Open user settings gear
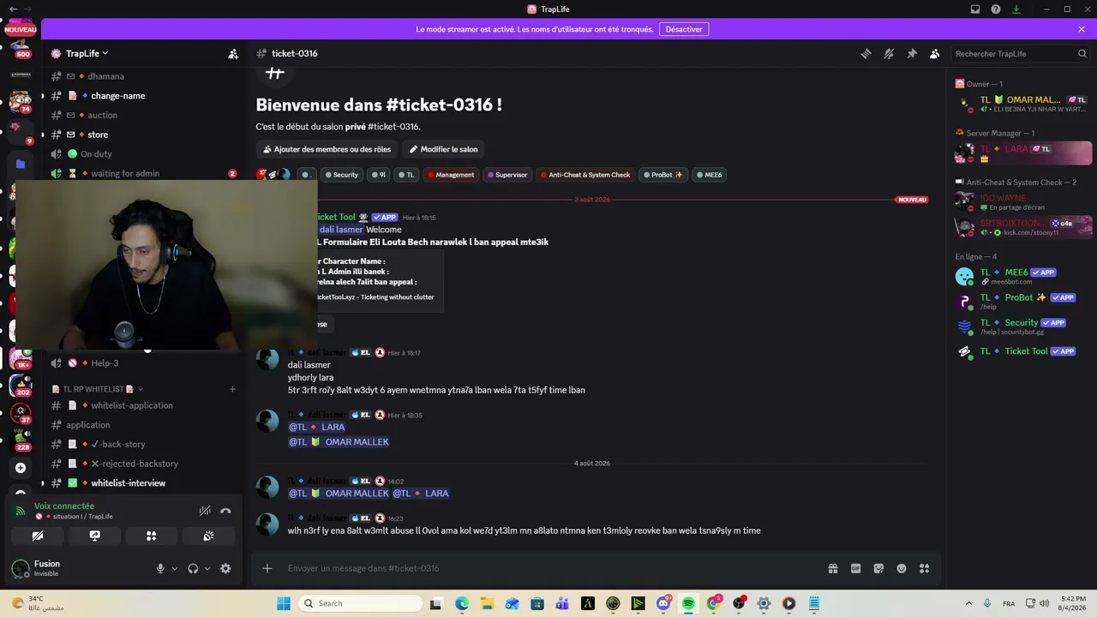 point(225,568)
